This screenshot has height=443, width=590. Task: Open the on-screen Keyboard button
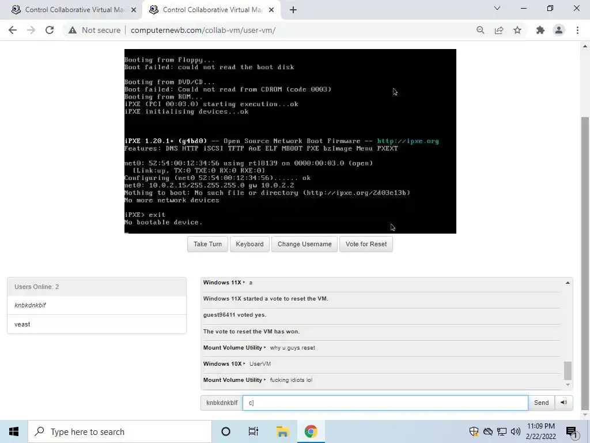(x=249, y=244)
